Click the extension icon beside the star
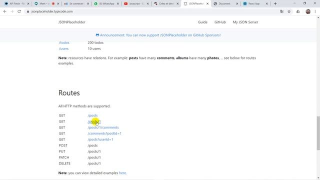320x180 pixels. point(298,11)
